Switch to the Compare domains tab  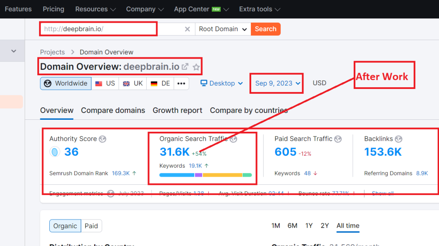[113, 110]
